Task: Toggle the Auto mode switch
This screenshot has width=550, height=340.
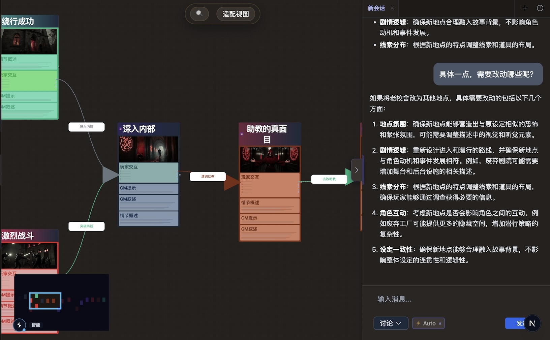Action: click(x=428, y=323)
